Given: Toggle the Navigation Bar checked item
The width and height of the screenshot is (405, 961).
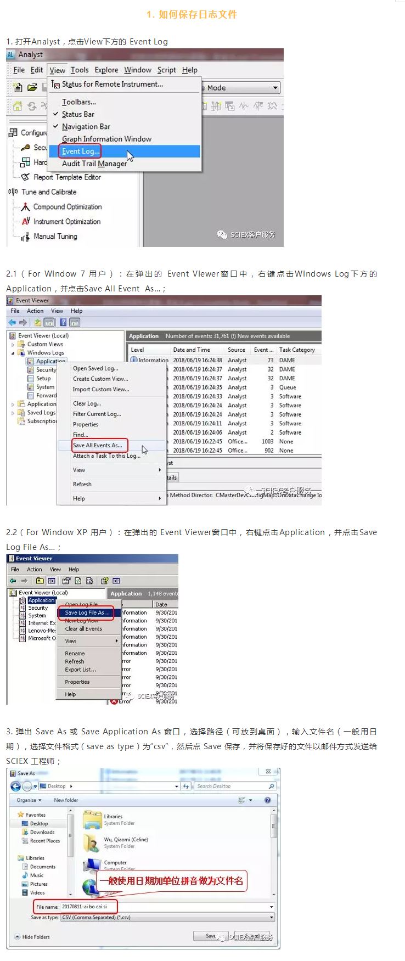Looking at the screenshot, I should pyautogui.click(x=86, y=126).
